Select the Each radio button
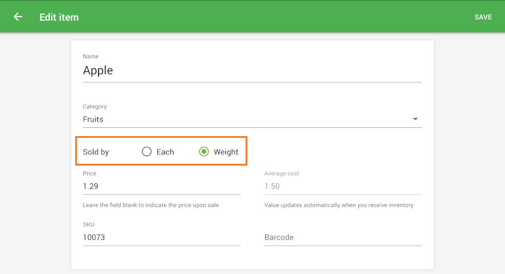This screenshot has height=274, width=505. point(147,152)
